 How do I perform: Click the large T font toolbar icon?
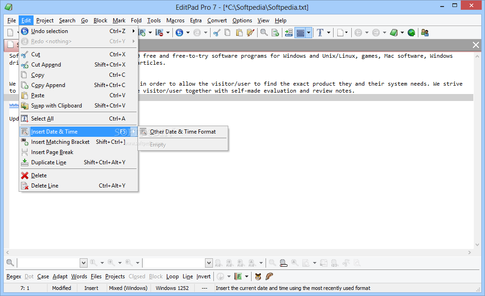(x=320, y=33)
